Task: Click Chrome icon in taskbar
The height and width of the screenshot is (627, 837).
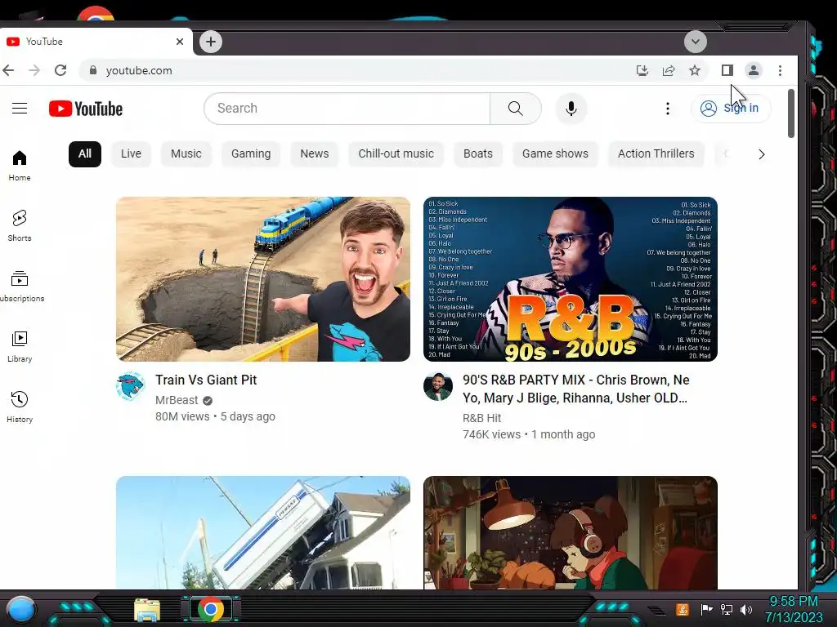Action: pos(211,609)
